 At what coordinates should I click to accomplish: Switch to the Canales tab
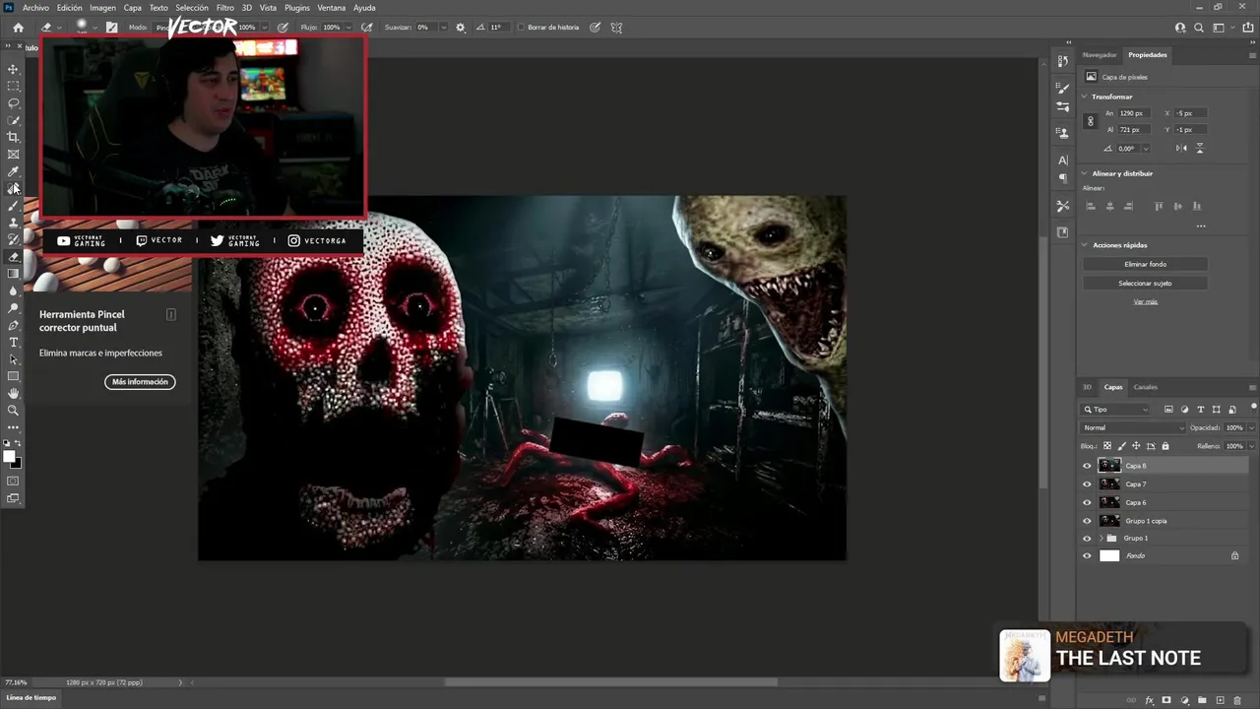coord(1145,387)
